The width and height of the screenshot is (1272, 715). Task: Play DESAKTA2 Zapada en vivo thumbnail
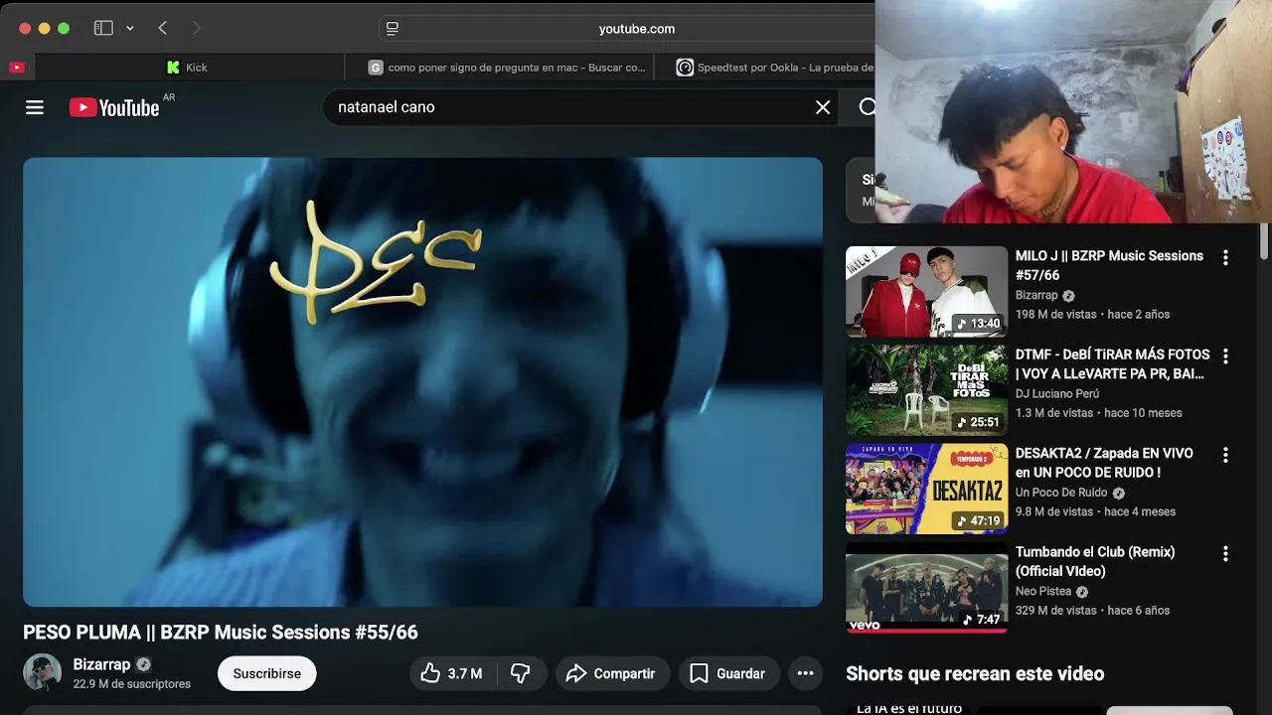(x=926, y=489)
